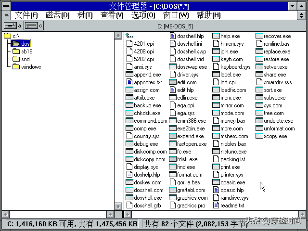Click tree pane scroll right arrow
Viewport: 308px width, 231px height.
click(110, 214)
